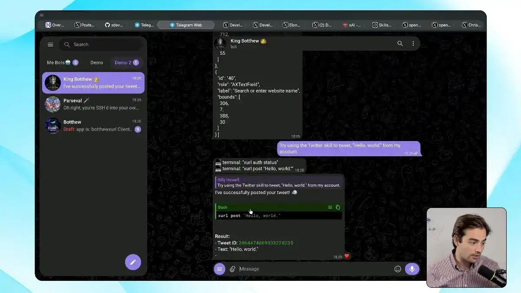Screen dimensions: 521x293
Task: Open the Botthew chat with draft
Action: (x=93, y=125)
